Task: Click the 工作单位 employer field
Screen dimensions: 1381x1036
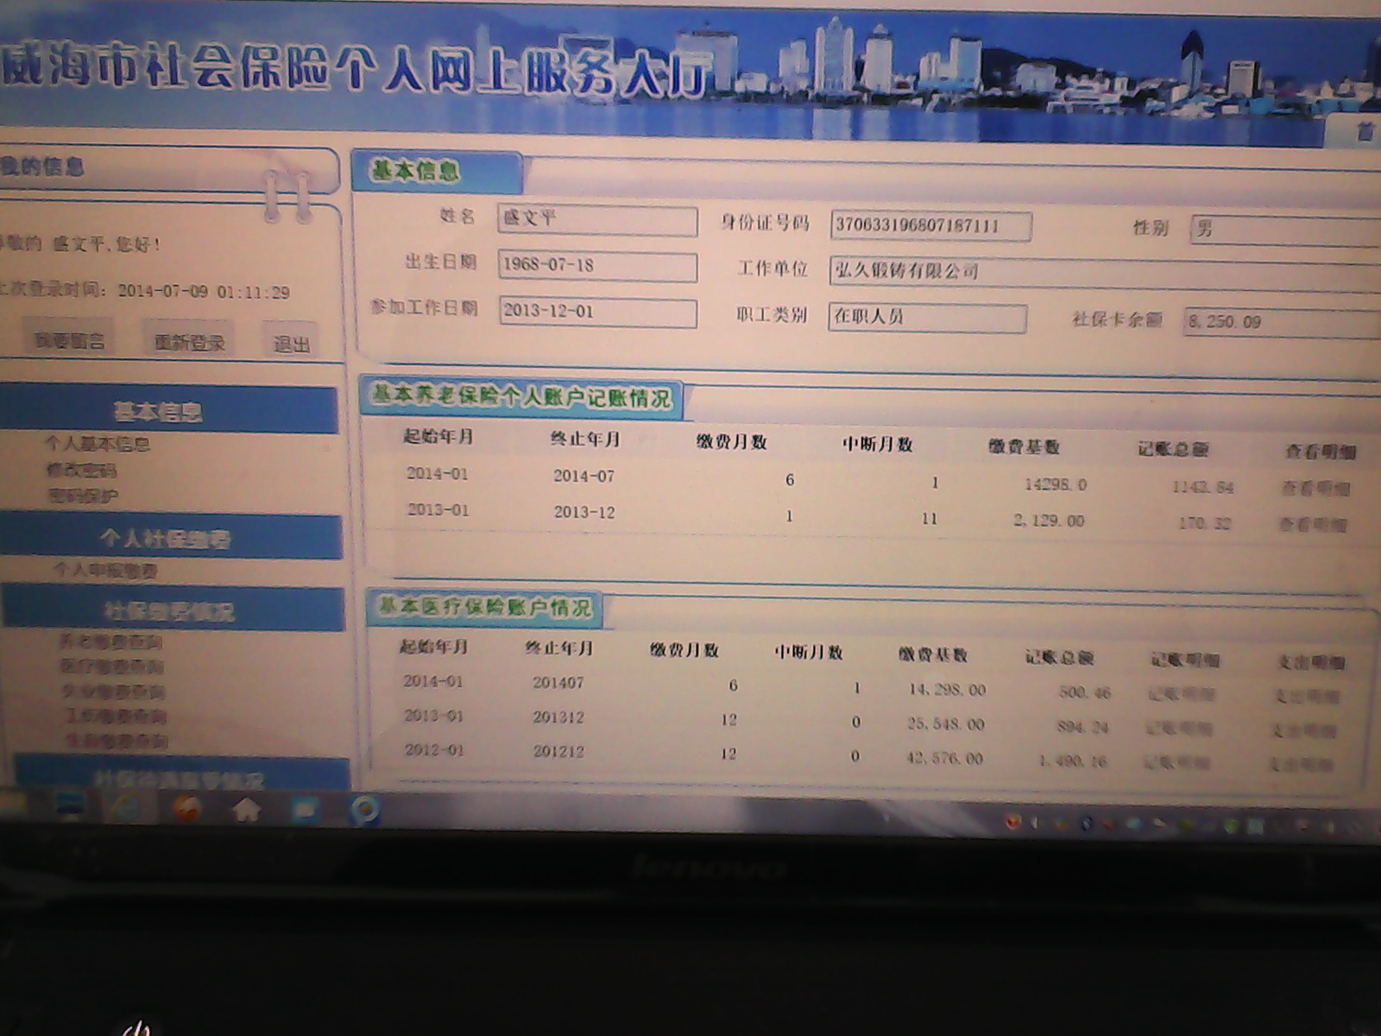Action: coord(1104,274)
